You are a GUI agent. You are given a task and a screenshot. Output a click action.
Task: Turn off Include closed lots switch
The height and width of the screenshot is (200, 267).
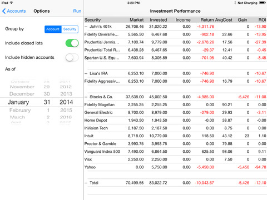(x=72, y=43)
